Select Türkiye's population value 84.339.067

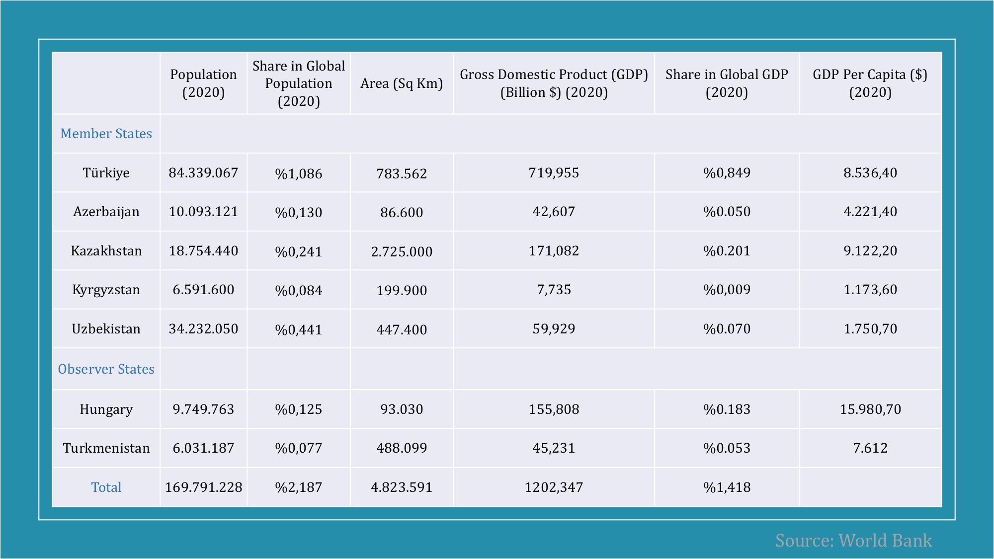(203, 173)
